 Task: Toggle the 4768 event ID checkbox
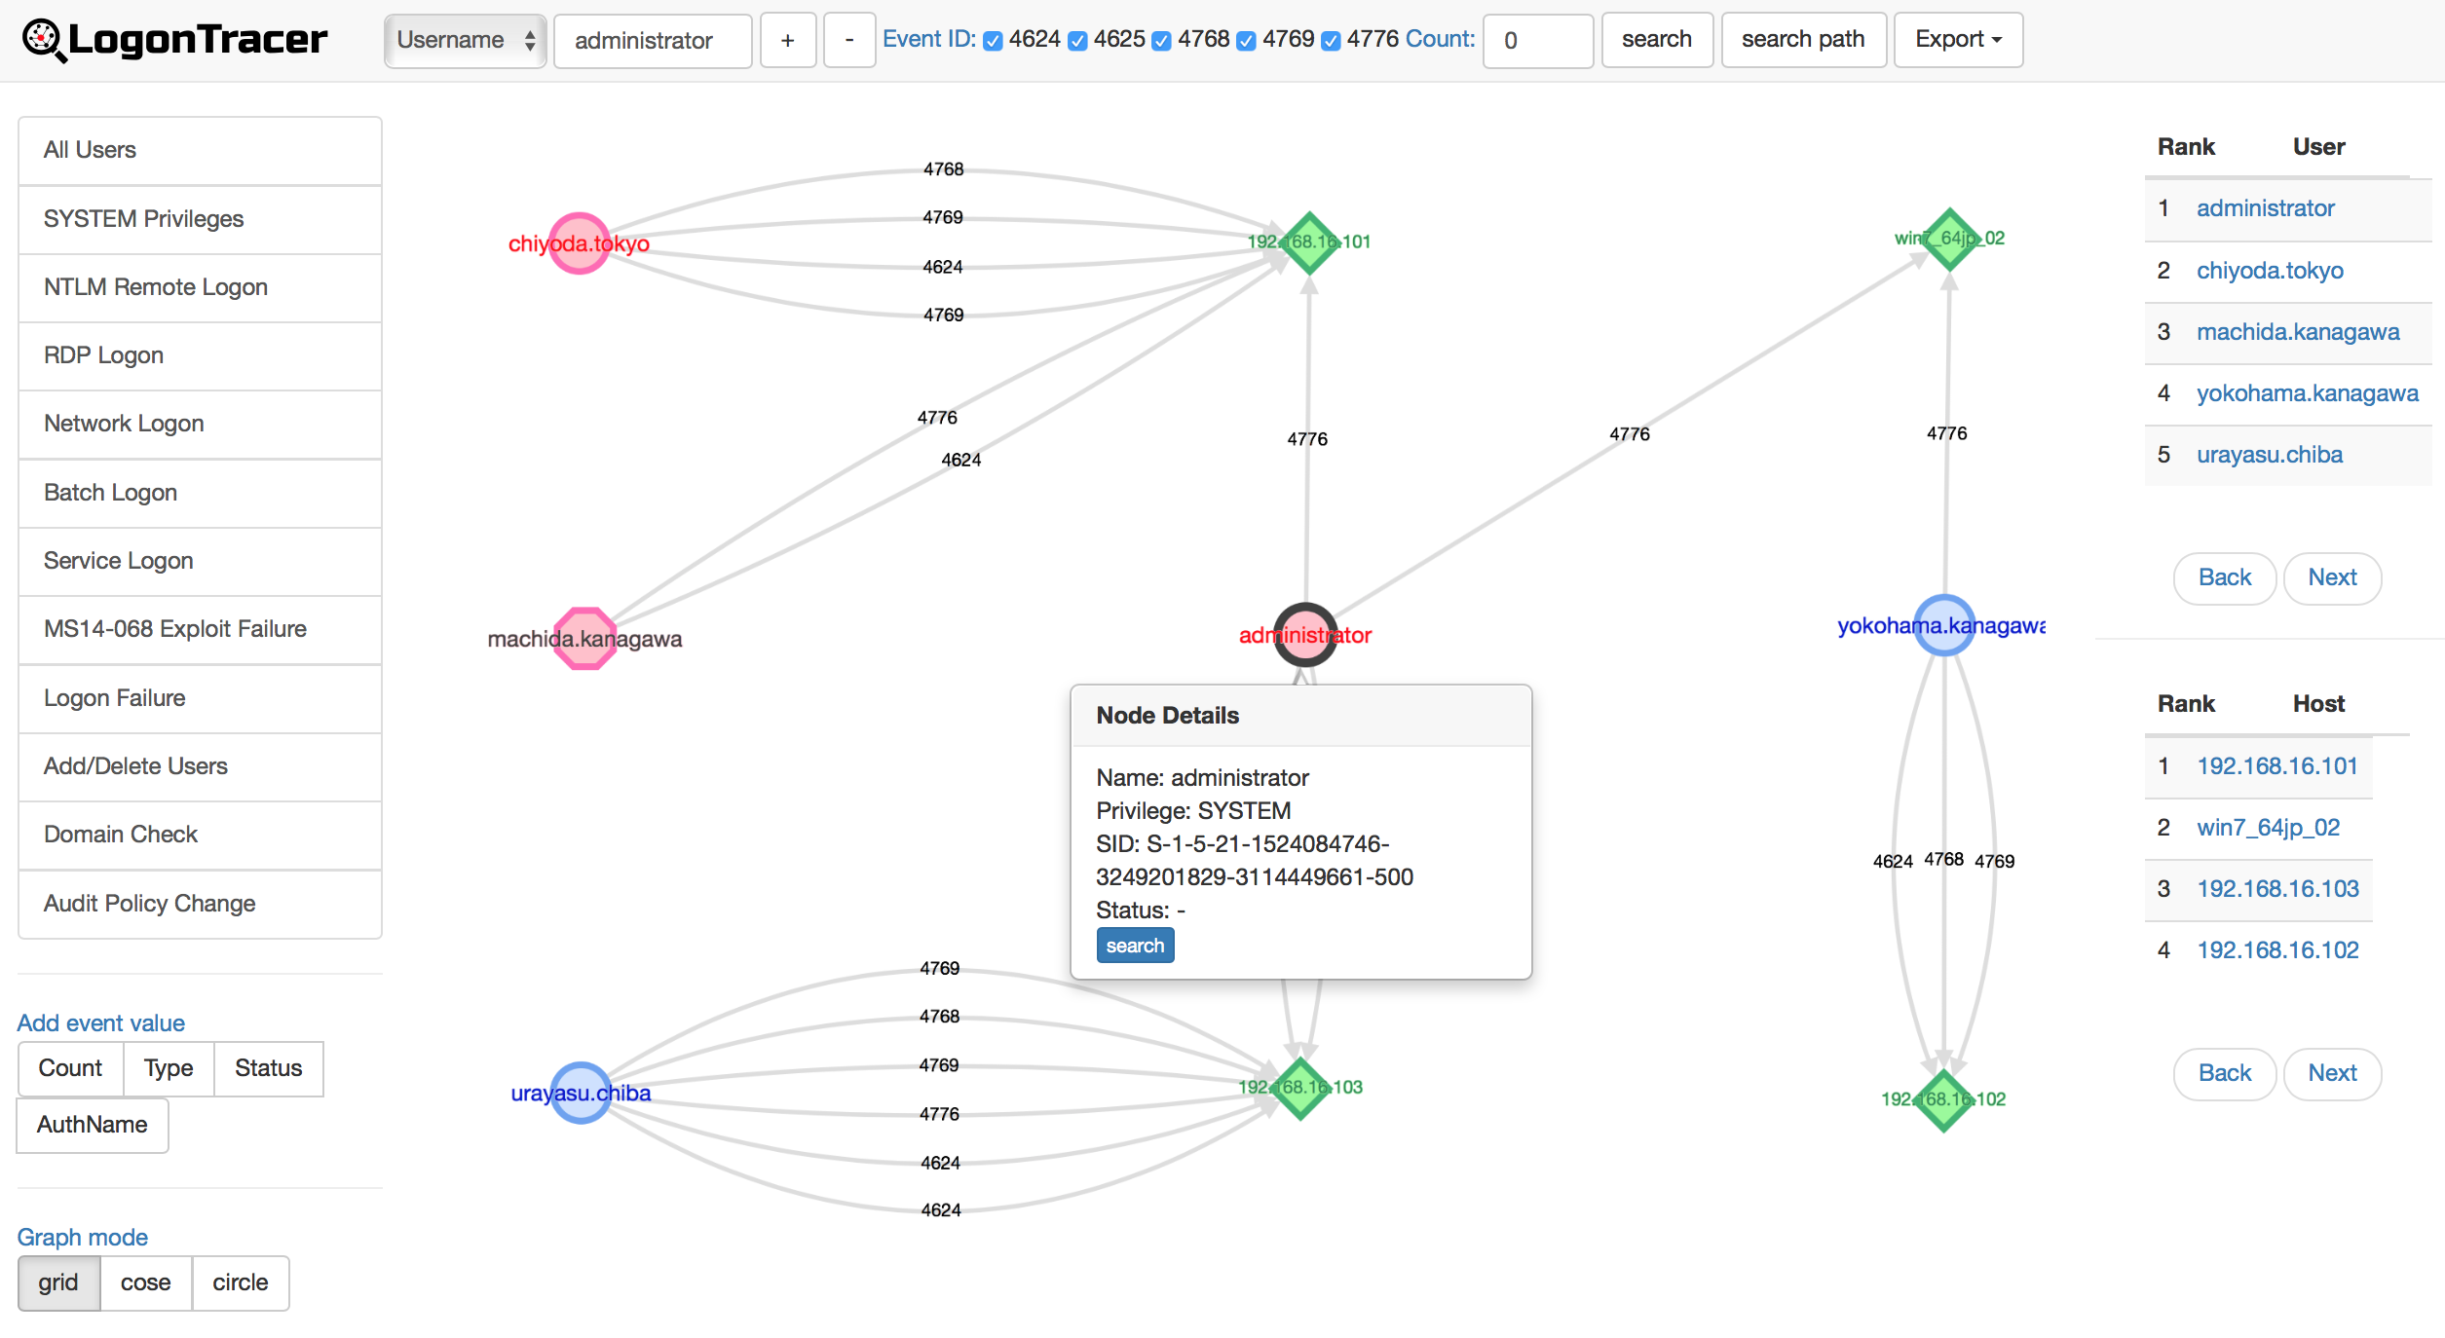pyautogui.click(x=1161, y=41)
